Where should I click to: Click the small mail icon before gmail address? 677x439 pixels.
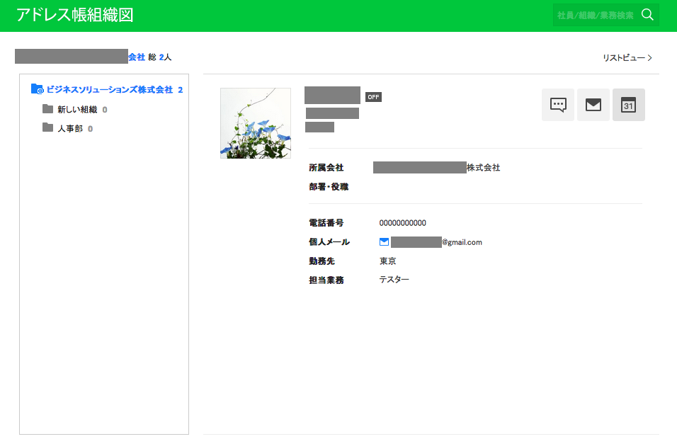tap(385, 242)
